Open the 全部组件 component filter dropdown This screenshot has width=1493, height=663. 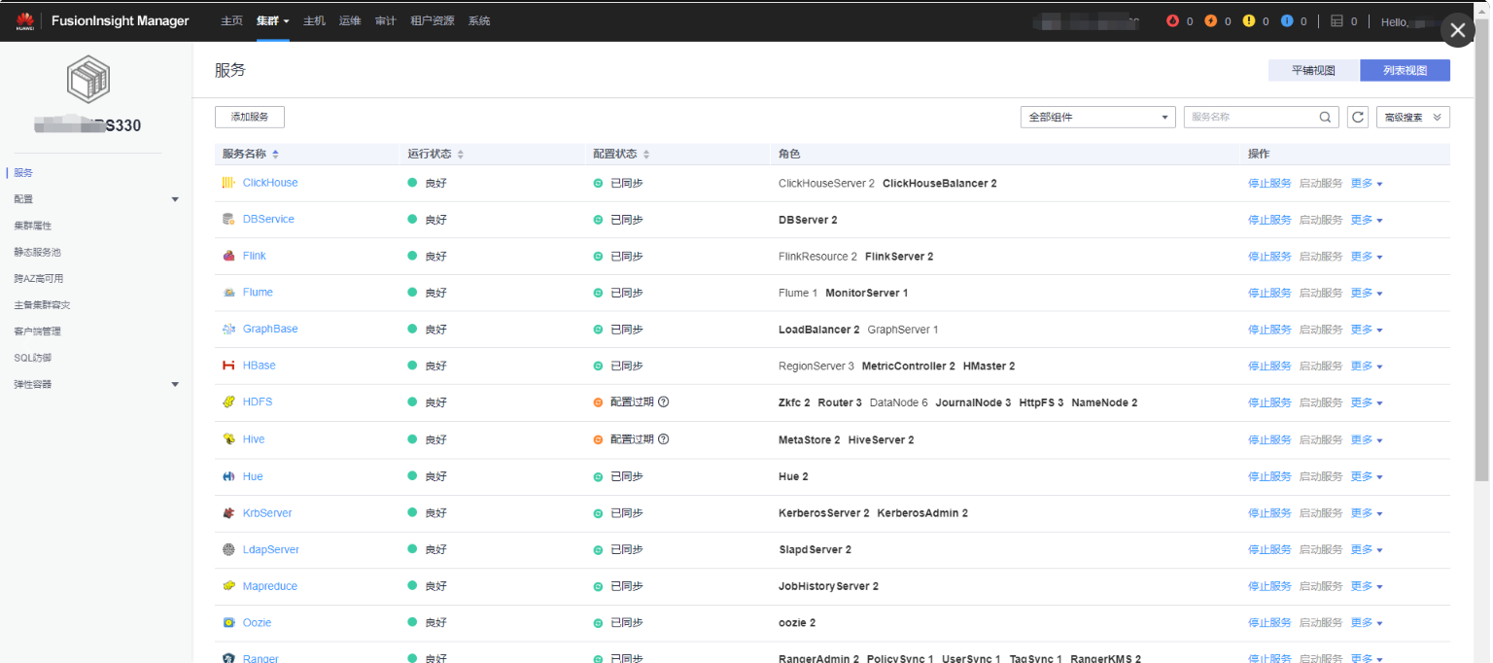coord(1098,117)
